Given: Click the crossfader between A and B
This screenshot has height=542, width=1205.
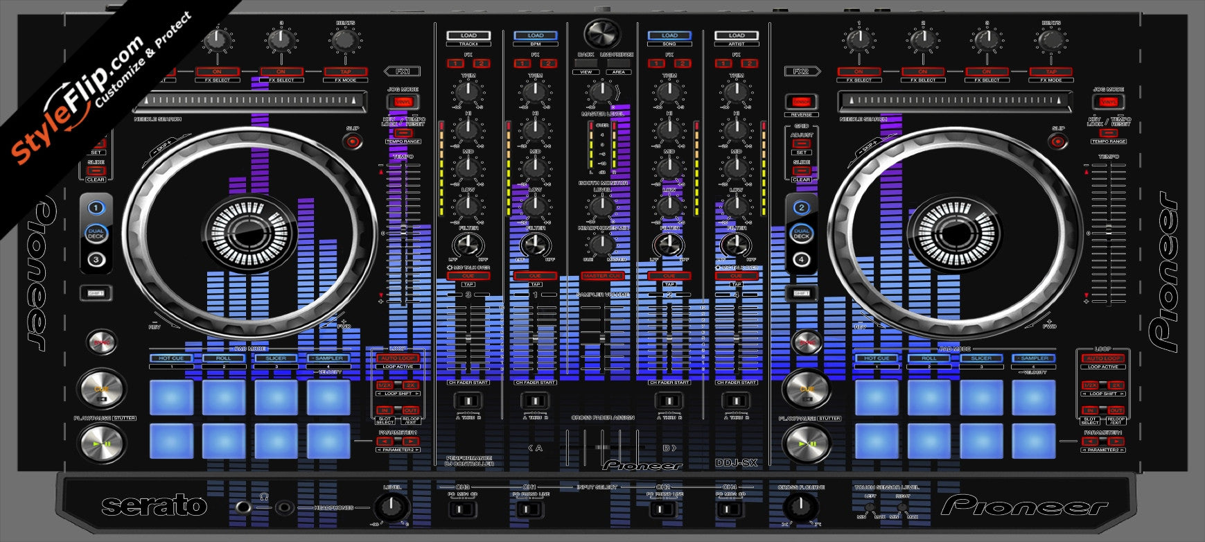Looking at the screenshot, I should [602, 447].
